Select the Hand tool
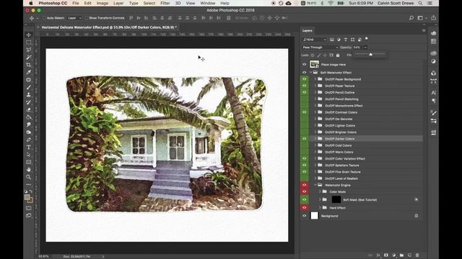This screenshot has width=462, height=259. click(x=29, y=170)
